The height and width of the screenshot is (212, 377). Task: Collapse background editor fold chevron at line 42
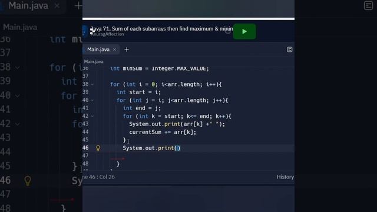coord(17,124)
